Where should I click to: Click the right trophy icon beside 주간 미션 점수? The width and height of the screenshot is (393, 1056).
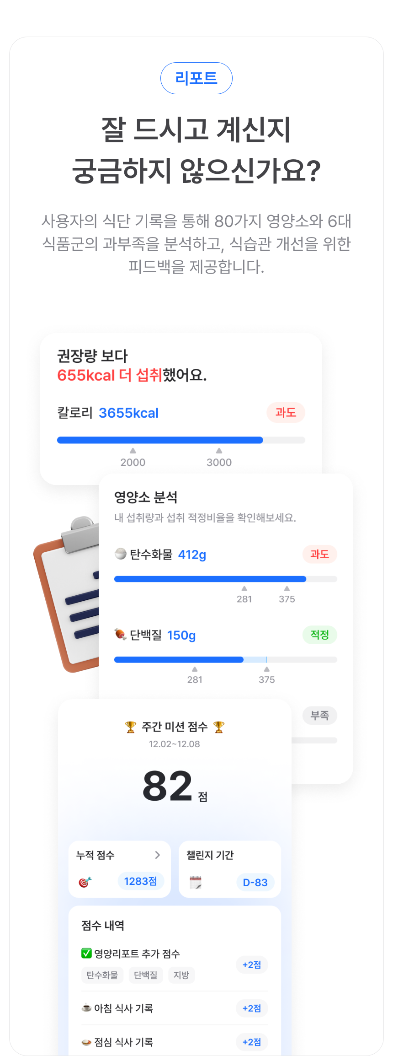click(219, 727)
